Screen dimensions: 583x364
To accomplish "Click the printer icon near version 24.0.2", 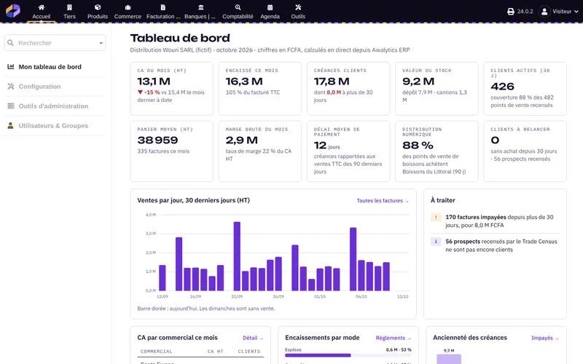I will coord(511,12).
